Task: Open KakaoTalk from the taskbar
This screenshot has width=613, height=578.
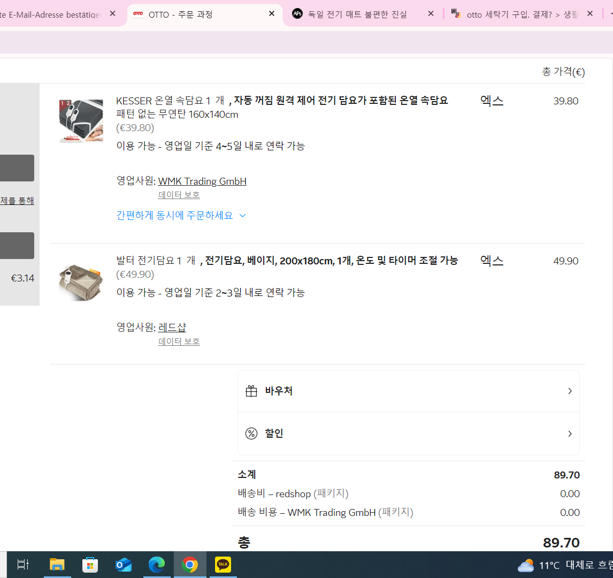Action: click(x=223, y=564)
